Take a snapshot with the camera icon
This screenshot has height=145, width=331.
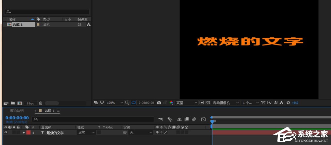[x=159, y=103]
